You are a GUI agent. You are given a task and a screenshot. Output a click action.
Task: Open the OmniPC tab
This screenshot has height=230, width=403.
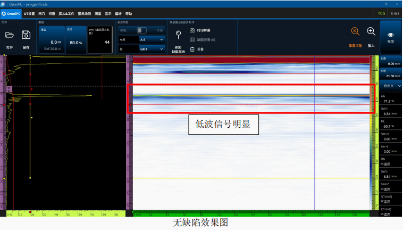click(11, 14)
